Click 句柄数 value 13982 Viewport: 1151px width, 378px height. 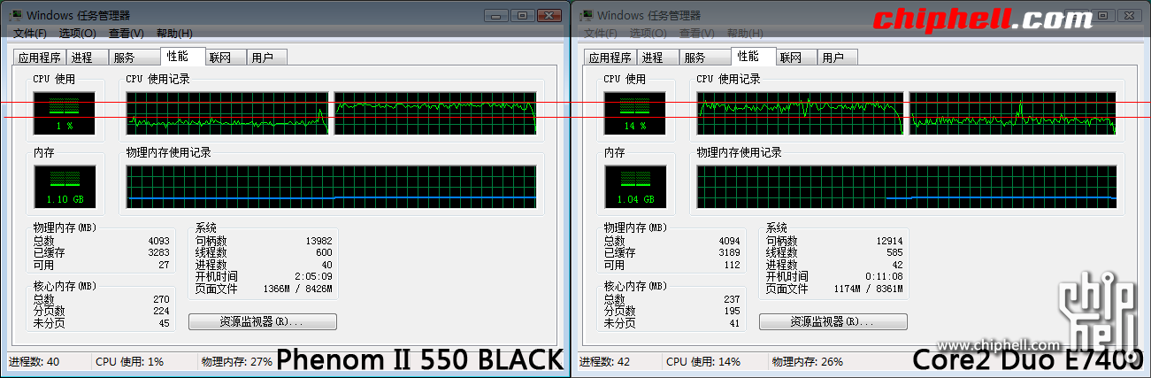(x=318, y=241)
